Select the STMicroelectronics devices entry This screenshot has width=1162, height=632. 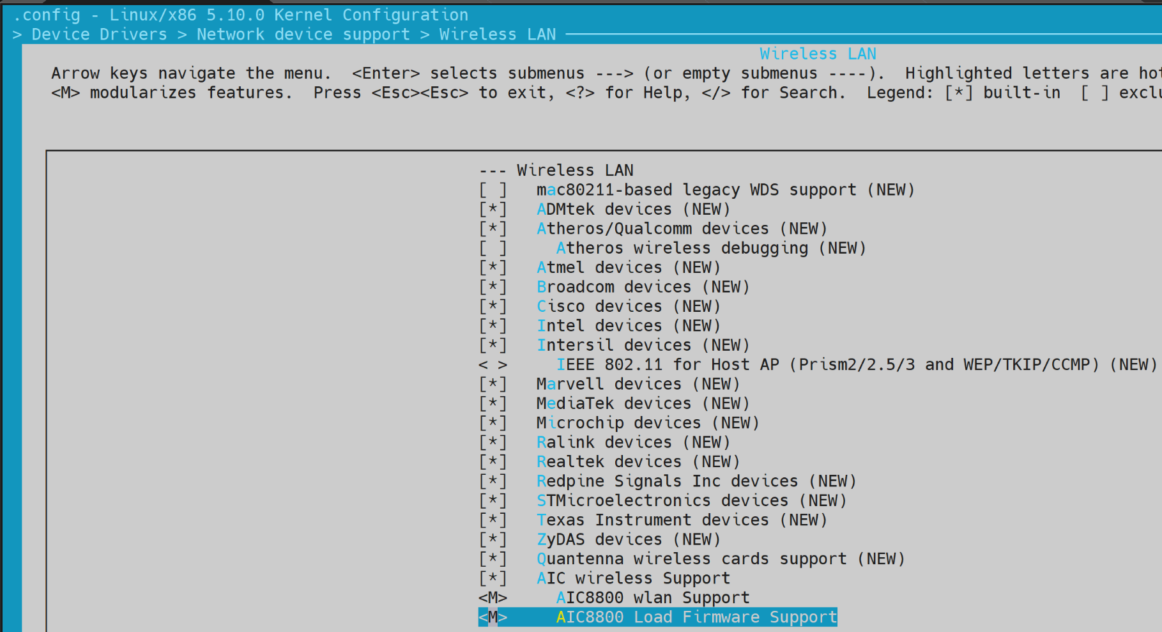pos(692,500)
